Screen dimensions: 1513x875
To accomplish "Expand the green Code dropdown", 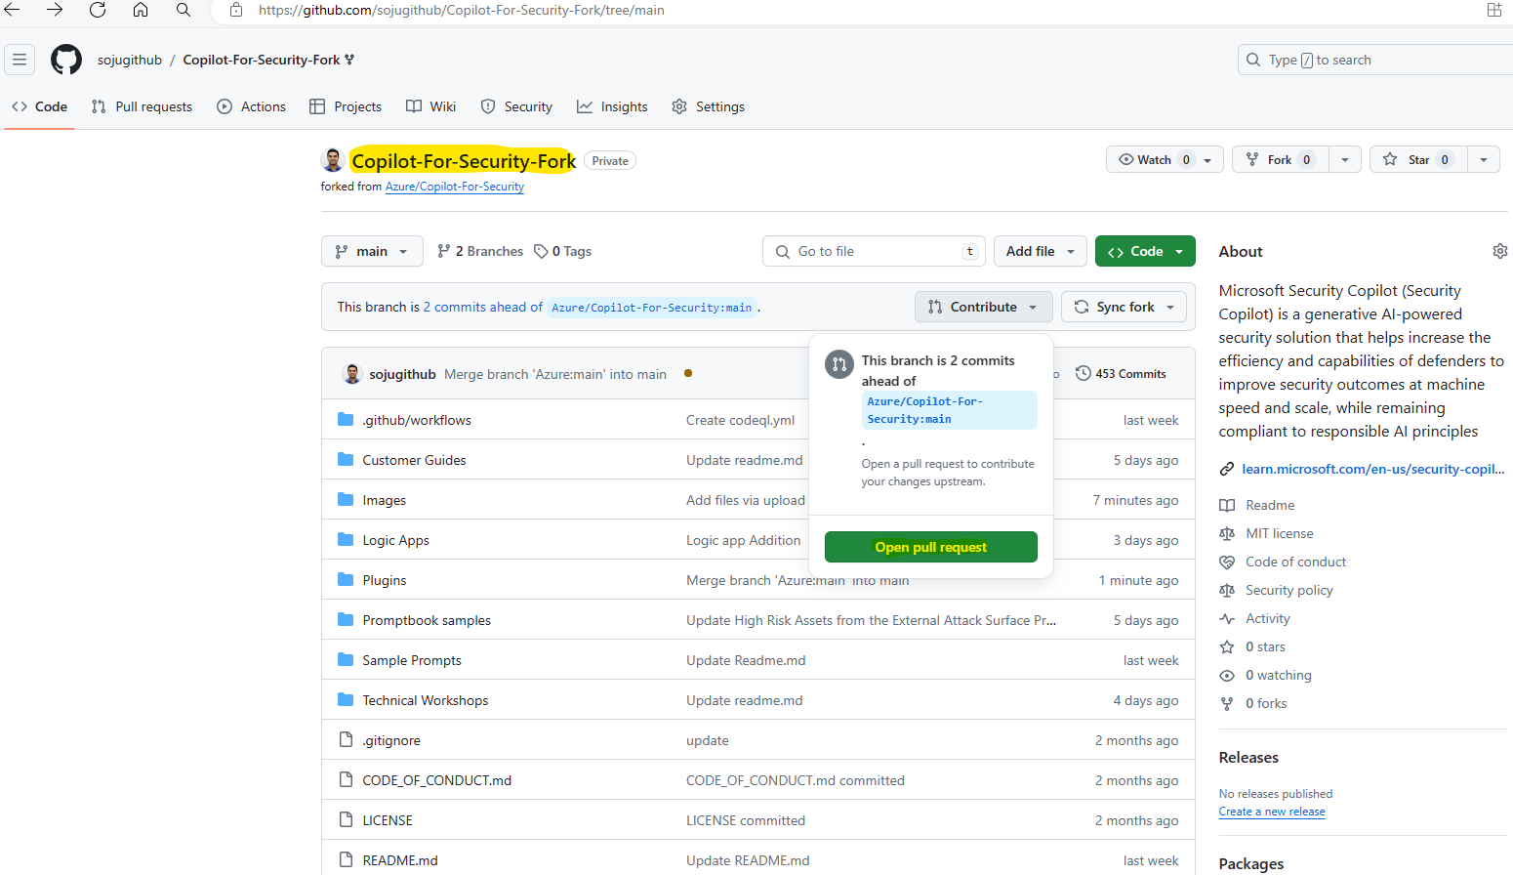I will 1145,252.
